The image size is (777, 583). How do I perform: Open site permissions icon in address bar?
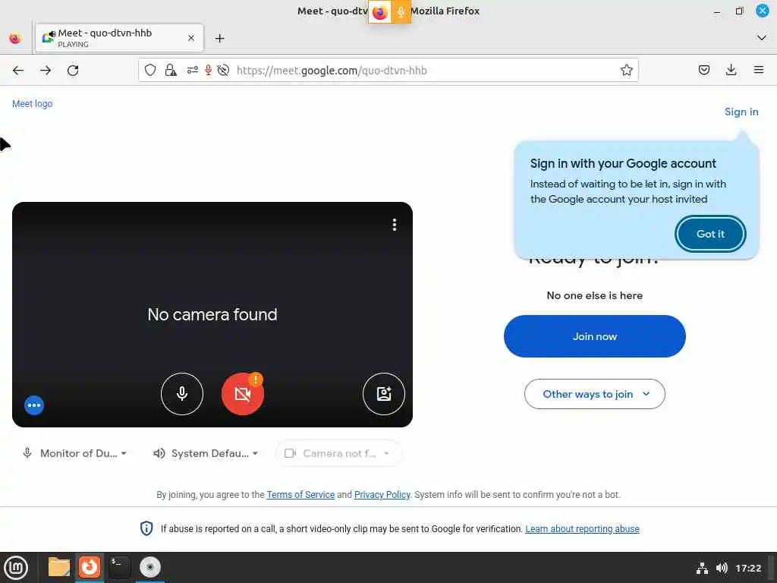pyautogui.click(x=193, y=70)
